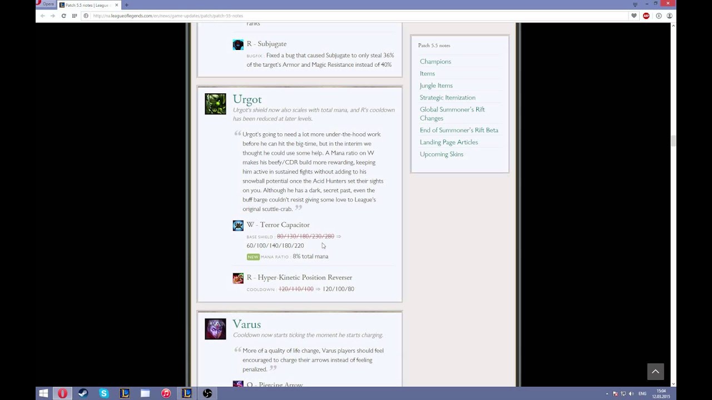Jump to Landing Page Articles section
712x400 pixels.
(x=448, y=142)
